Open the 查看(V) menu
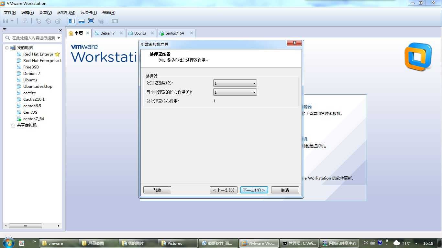442x248 pixels. coord(45,13)
